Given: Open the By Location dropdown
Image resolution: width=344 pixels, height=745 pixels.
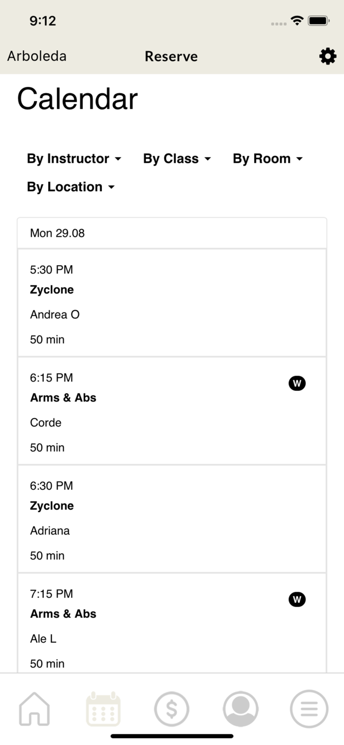Looking at the screenshot, I should pos(71,187).
